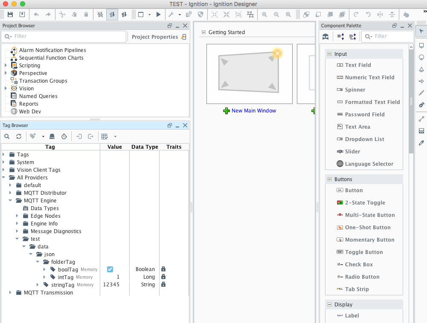The width and height of the screenshot is (427, 323).
Task: Show hidden toolbar items with the double-chevron
Action: pyautogui.click(x=425, y=11)
